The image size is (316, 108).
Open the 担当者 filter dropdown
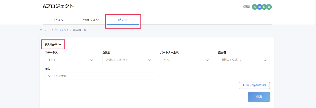click(x=244, y=60)
